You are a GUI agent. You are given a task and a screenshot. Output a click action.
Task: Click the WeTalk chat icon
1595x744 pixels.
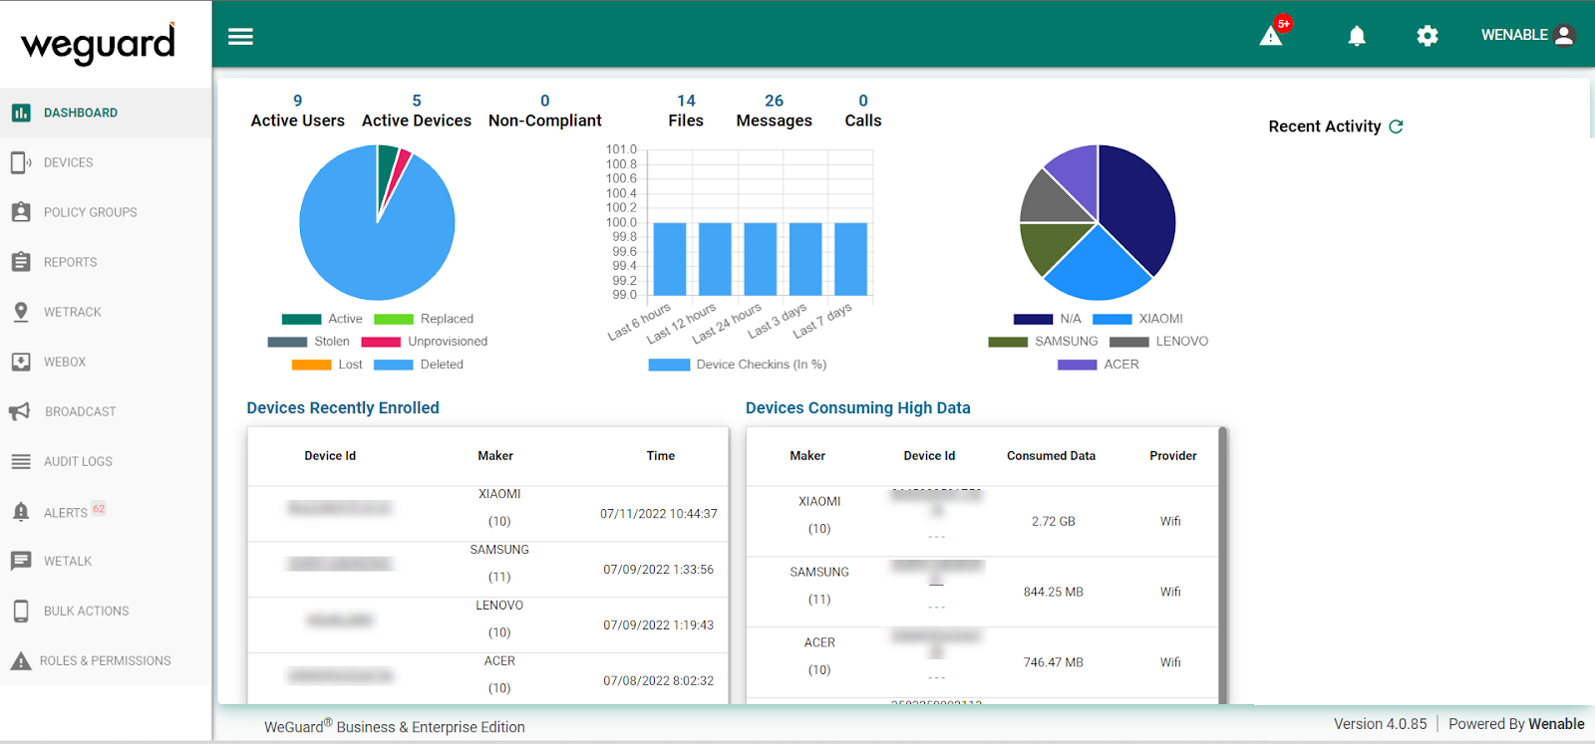[21, 561]
